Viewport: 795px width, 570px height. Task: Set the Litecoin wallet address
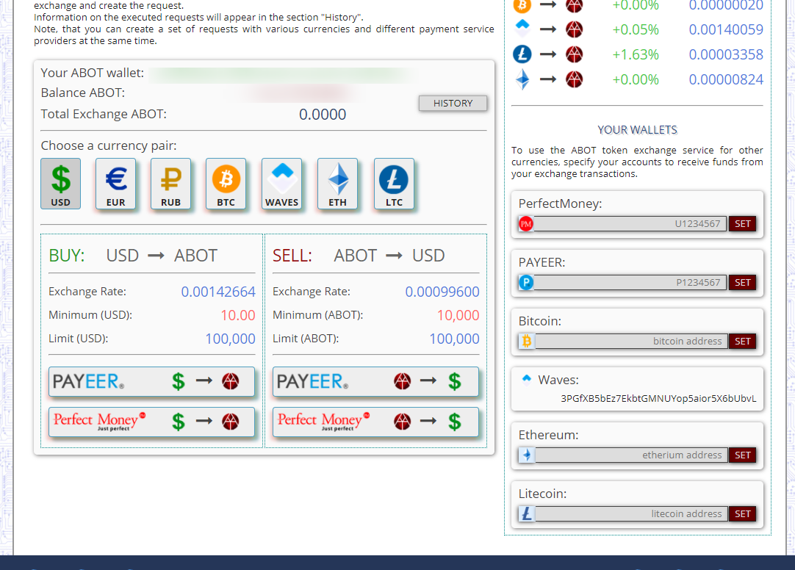pos(742,513)
